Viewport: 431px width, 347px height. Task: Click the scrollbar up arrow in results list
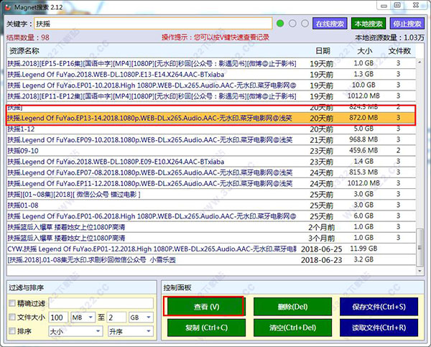tap(421, 63)
